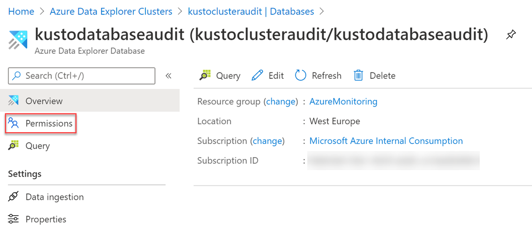
Task: Select the West Europe location text
Action: pyautogui.click(x=334, y=121)
